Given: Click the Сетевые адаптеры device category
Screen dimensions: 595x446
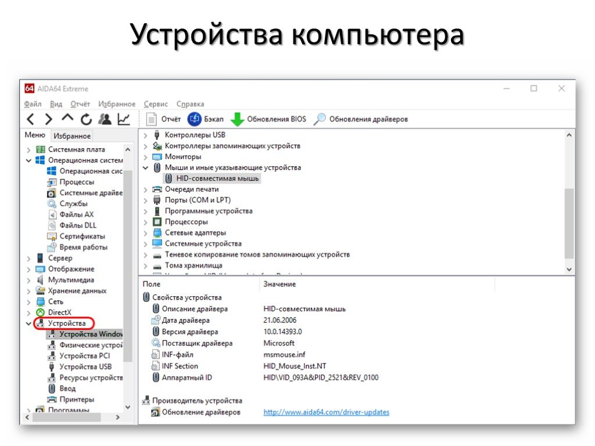Looking at the screenshot, I should tap(189, 233).
